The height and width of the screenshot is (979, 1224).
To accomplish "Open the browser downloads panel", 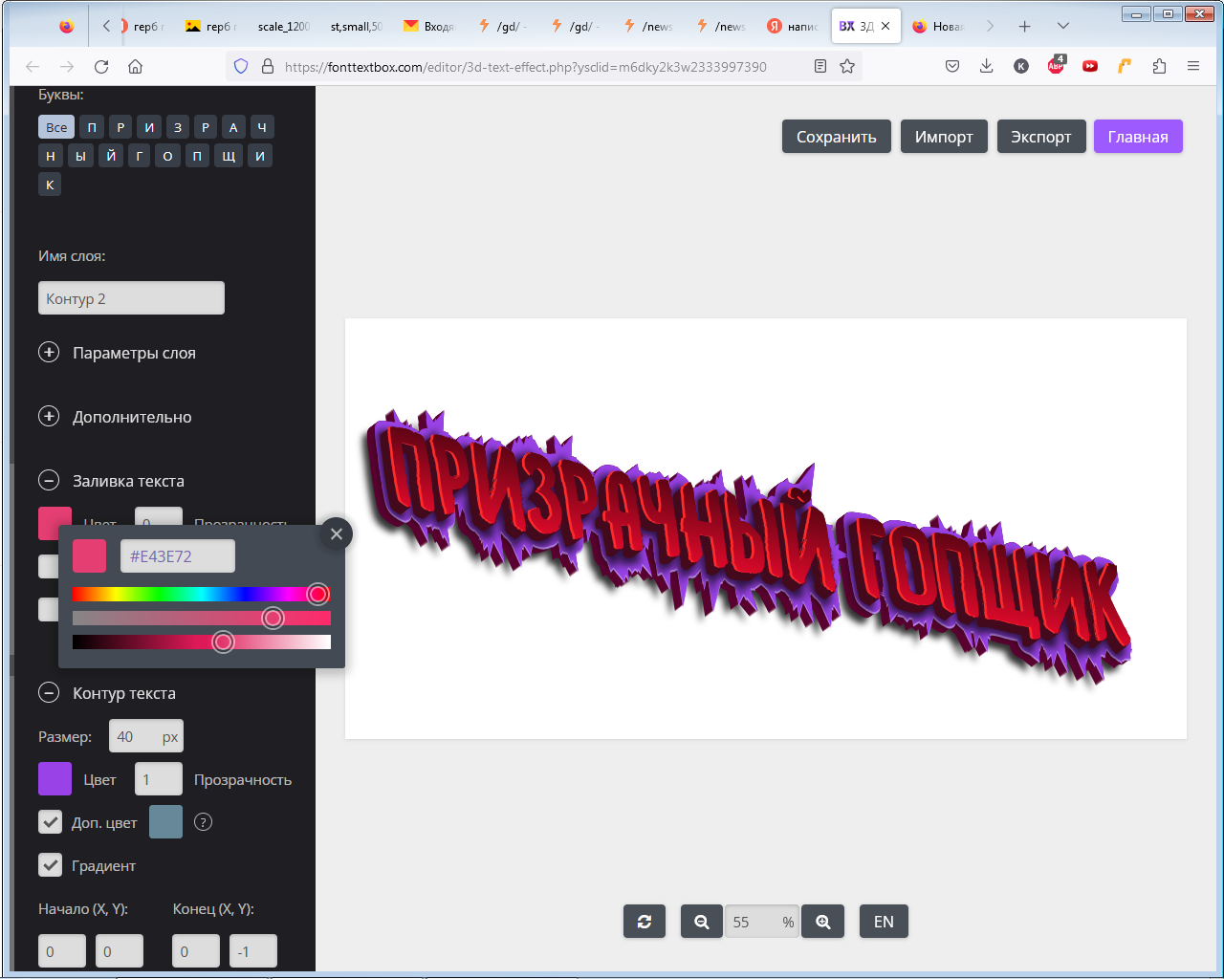I will point(986,66).
